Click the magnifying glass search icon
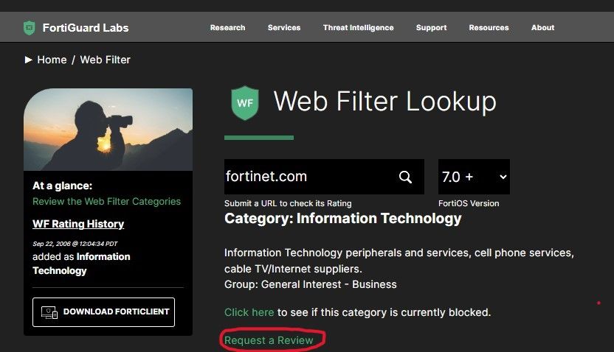The image size is (614, 352). coord(405,177)
